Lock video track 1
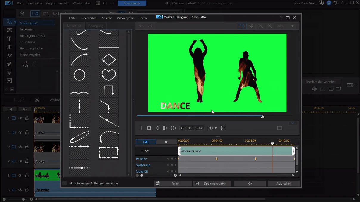 coord(27,118)
